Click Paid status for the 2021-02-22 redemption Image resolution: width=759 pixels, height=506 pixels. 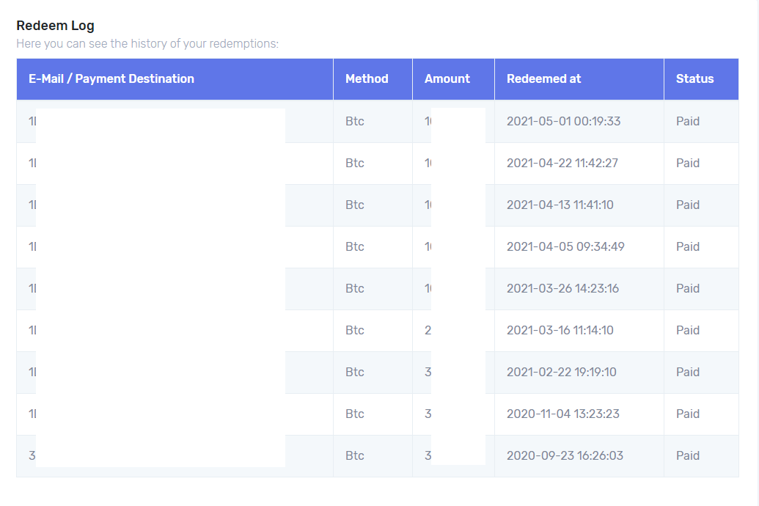[688, 372]
